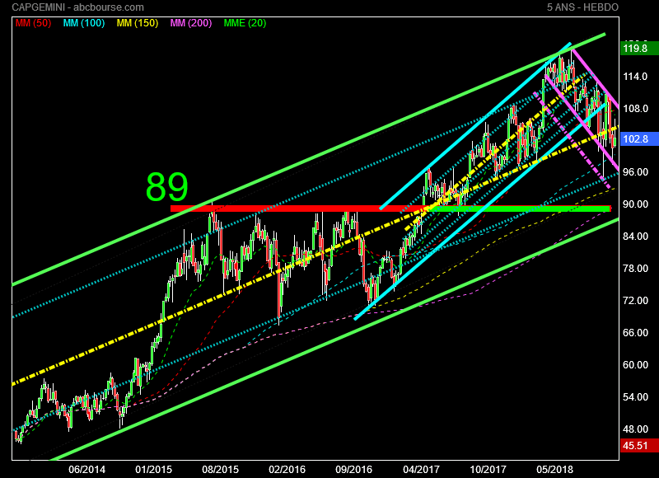Click the 72.00 price axis label
The image size is (659, 478).
tap(635, 301)
